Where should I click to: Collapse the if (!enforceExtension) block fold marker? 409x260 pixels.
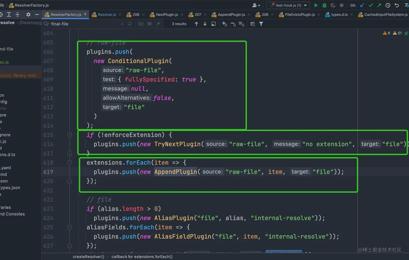[70, 135]
